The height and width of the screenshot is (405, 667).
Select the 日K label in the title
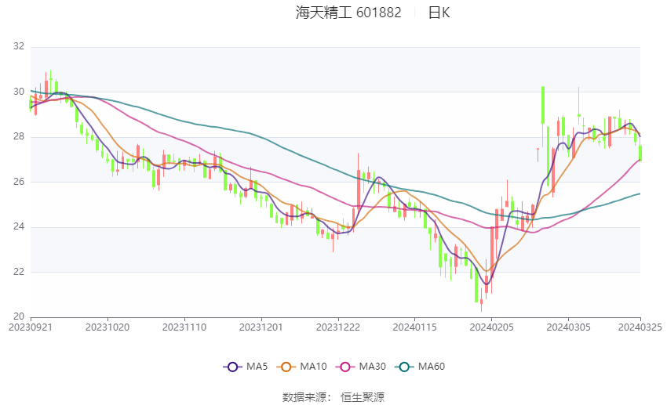[x=439, y=13]
